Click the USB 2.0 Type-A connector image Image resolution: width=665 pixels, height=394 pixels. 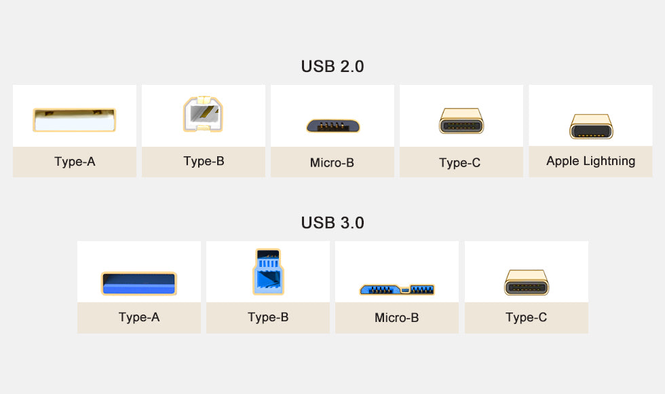[x=74, y=120]
